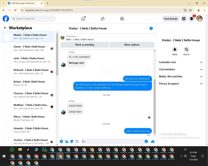Show hidden system tray icons
Screen dimensions: 208x166
[181, 156]
